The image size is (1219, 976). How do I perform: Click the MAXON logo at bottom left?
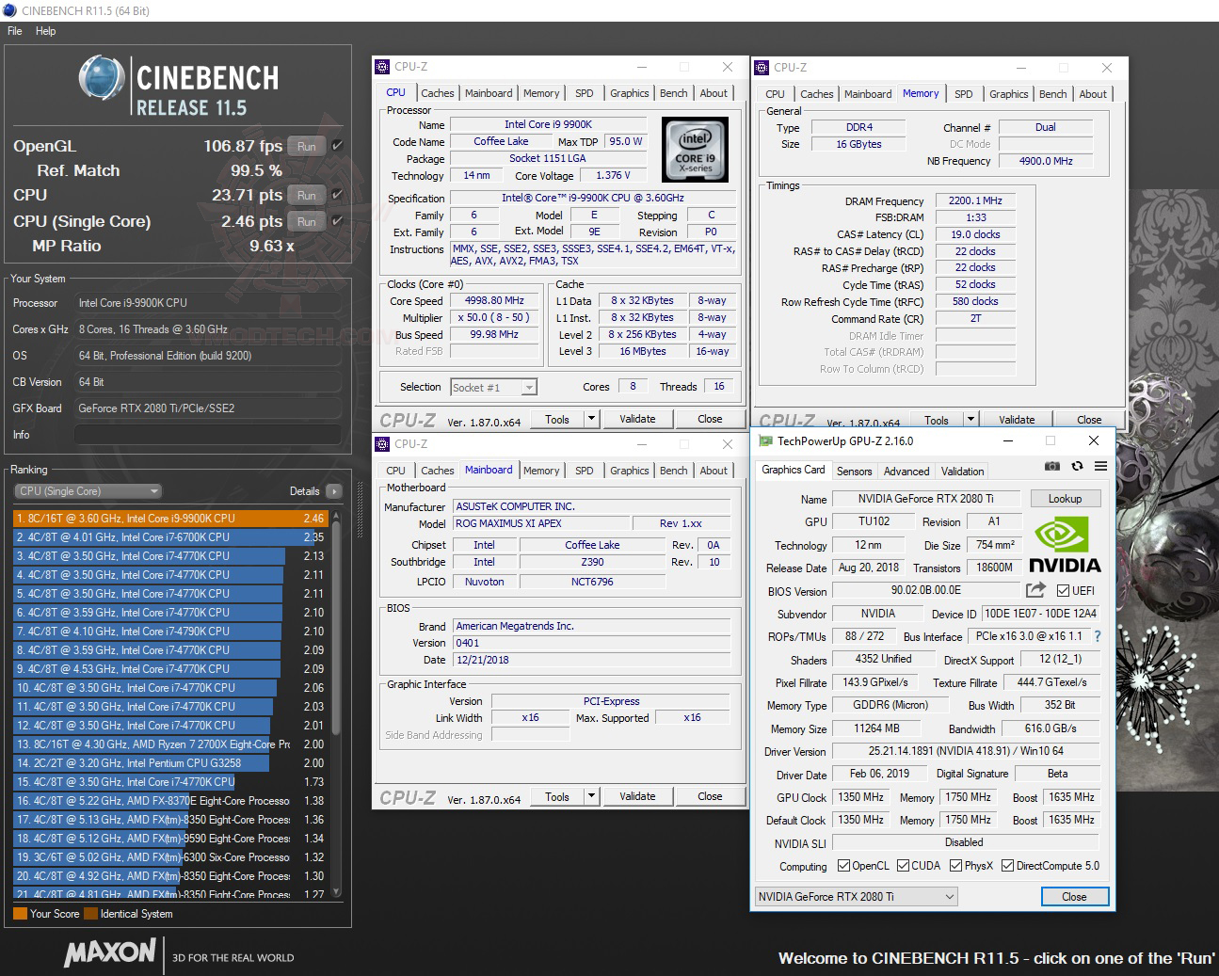(109, 953)
